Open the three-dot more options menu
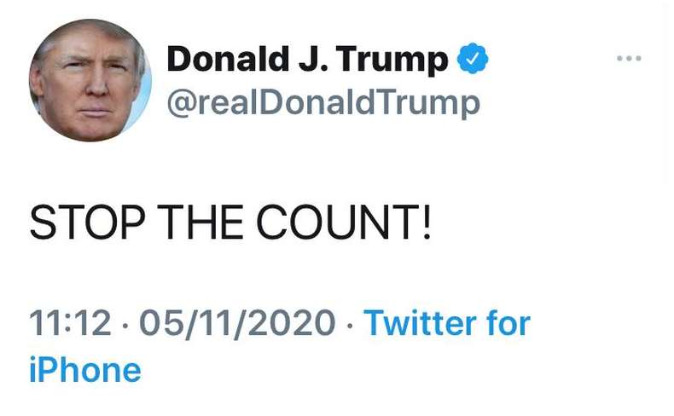Screen dimensions: 674x416 pyautogui.click(x=629, y=59)
